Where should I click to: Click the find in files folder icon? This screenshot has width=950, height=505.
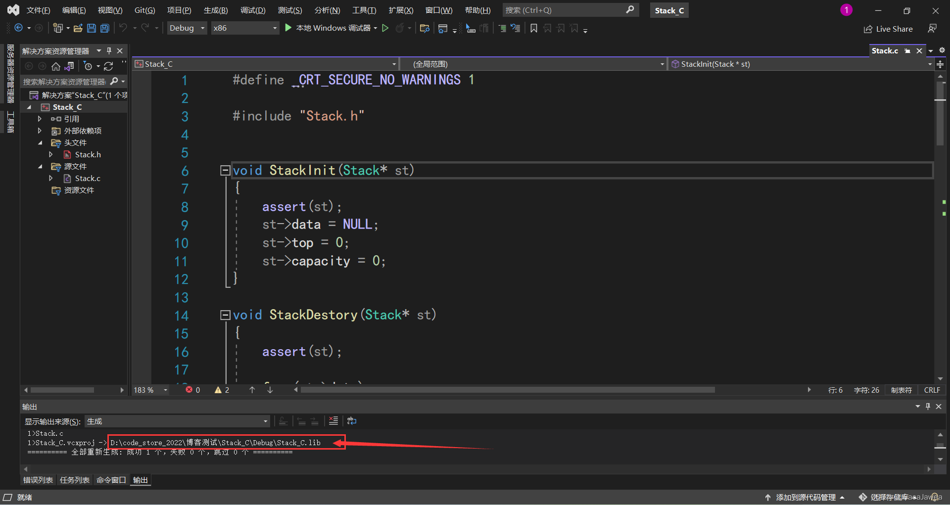pyautogui.click(x=425, y=28)
